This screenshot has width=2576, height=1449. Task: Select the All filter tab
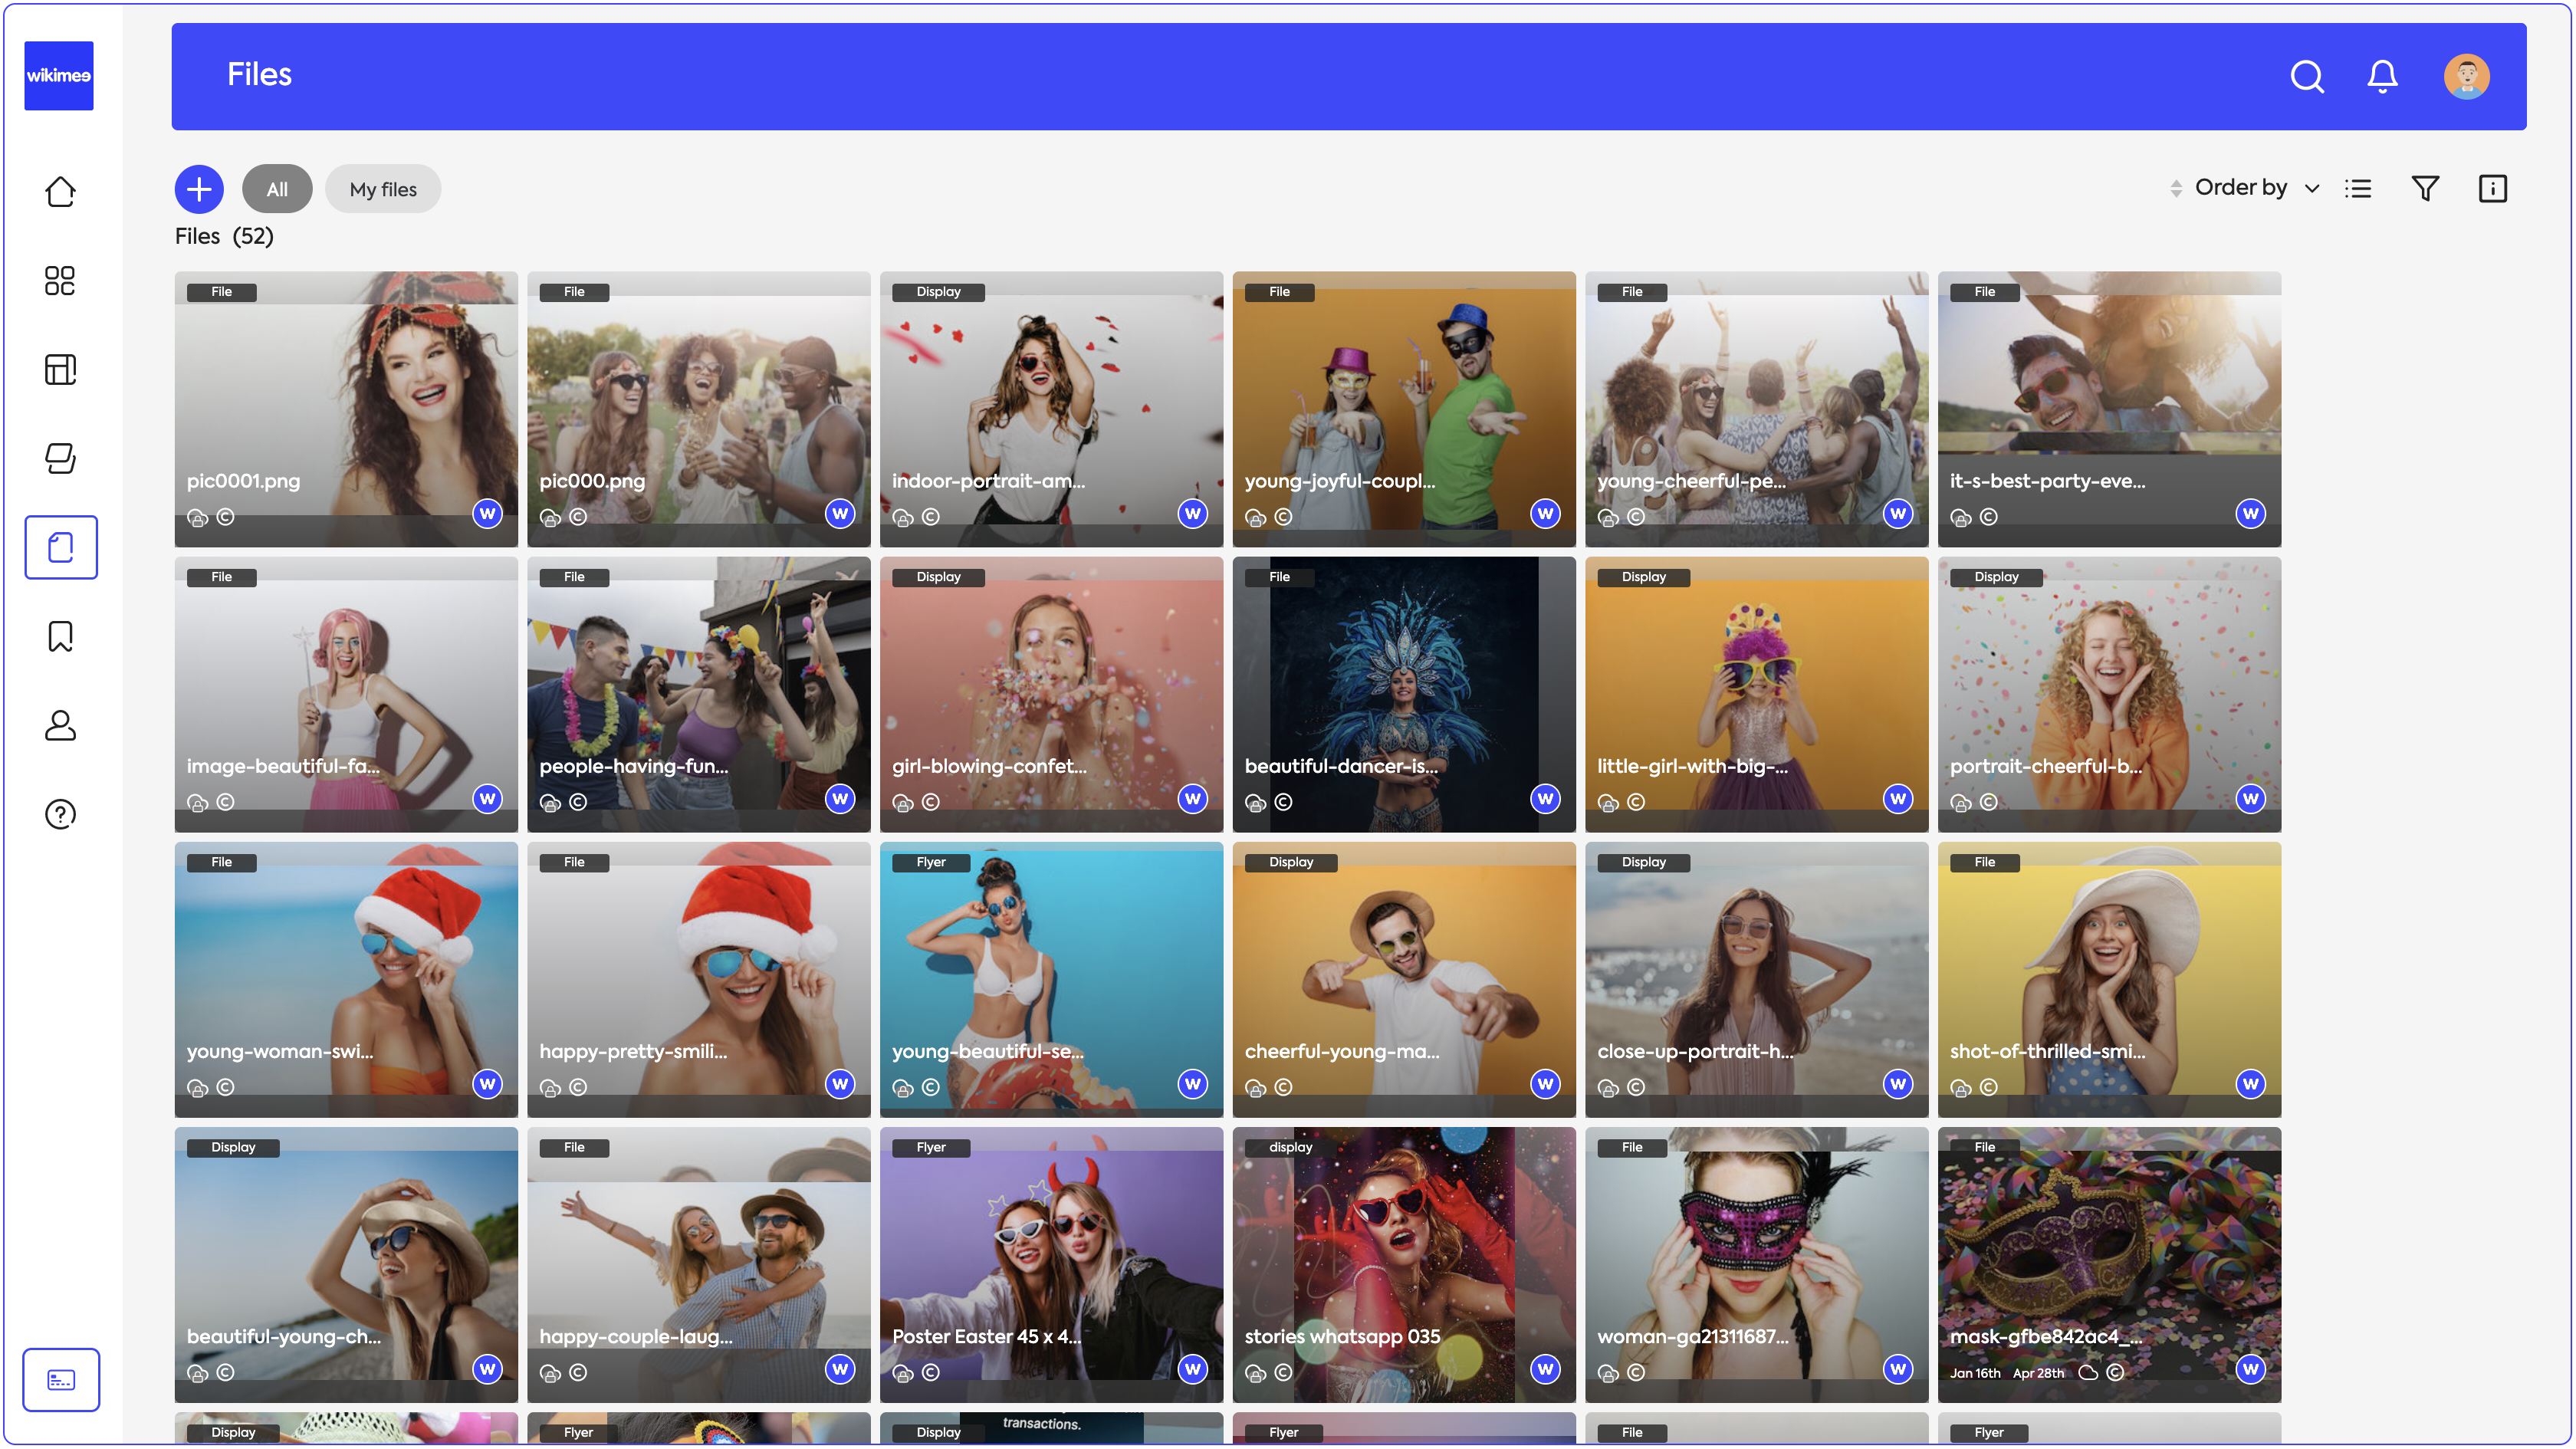(277, 189)
